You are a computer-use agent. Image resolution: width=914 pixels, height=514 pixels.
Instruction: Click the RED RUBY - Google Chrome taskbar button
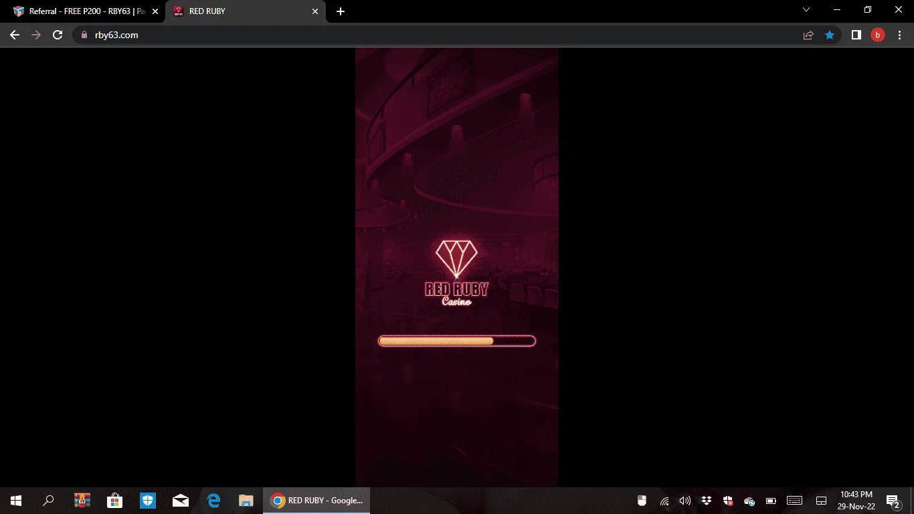pyautogui.click(x=316, y=500)
